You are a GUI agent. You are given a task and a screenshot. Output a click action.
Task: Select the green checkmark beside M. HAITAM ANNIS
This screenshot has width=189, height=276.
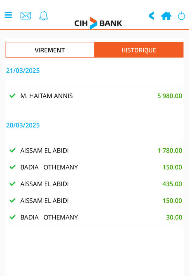pos(12,96)
